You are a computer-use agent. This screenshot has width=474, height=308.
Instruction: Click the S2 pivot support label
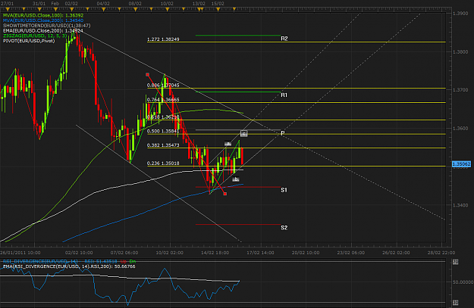284,228
